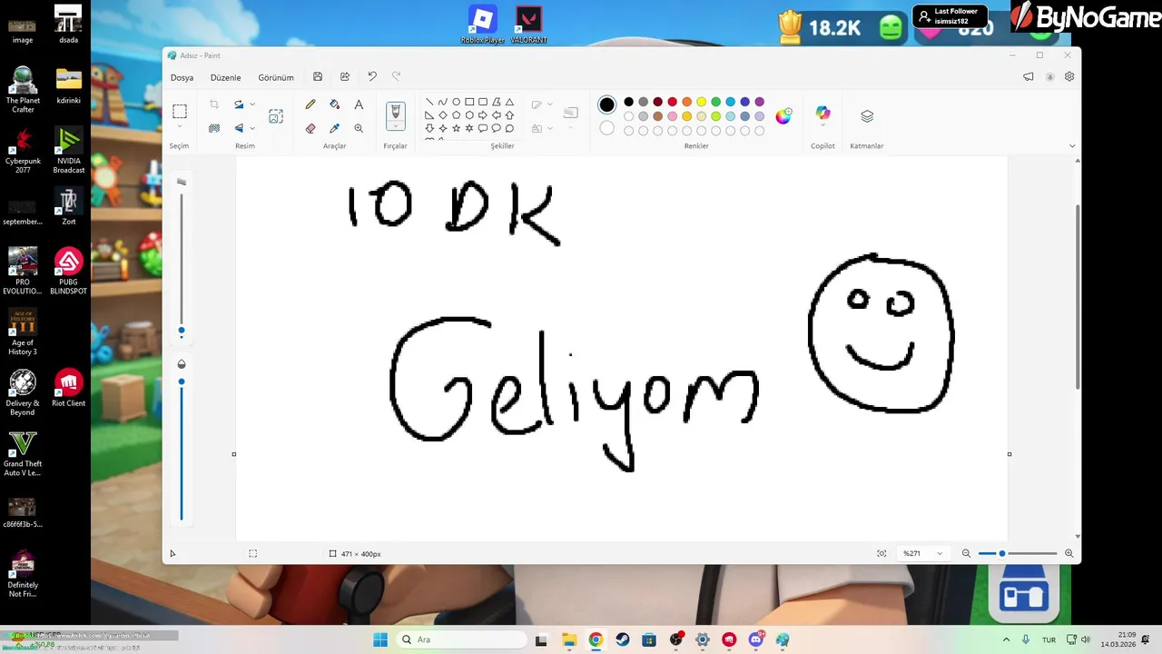The width and height of the screenshot is (1162, 654).
Task: Select the Text tool (A)
Action: coord(359,104)
